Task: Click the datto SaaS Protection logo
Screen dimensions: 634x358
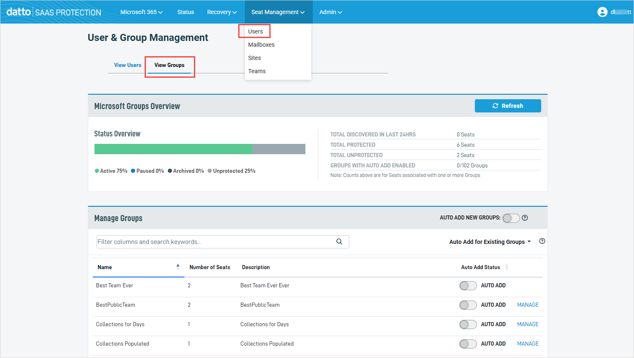Action: [54, 12]
